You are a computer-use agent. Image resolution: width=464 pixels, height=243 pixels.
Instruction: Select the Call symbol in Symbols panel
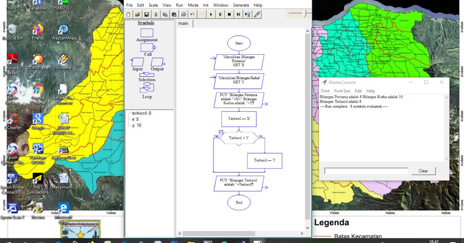148,47
